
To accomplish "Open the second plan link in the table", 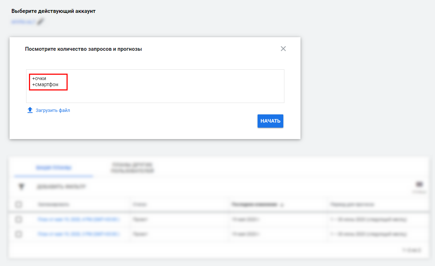I will (78, 234).
